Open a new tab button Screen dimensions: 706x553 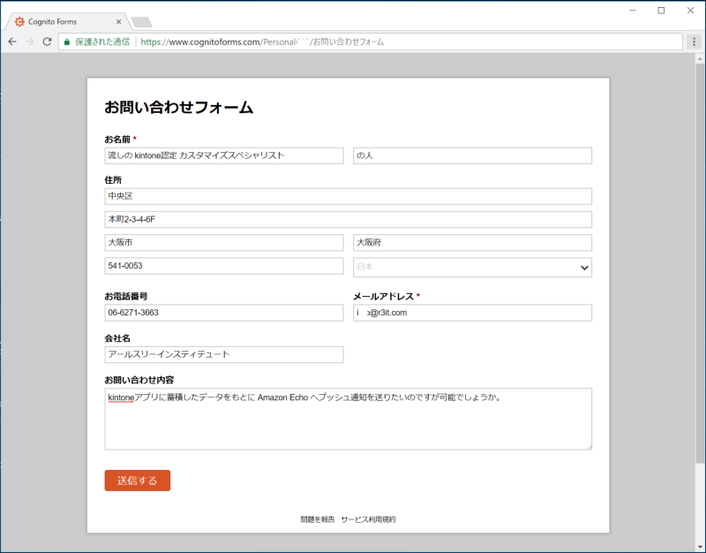click(141, 21)
